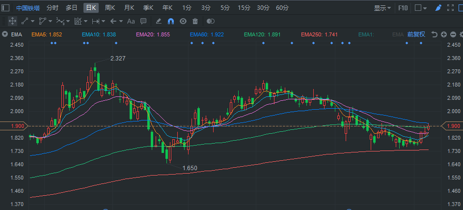Click EMA60: 1.922 legend value
The width and height of the screenshot is (463, 210).
point(207,34)
